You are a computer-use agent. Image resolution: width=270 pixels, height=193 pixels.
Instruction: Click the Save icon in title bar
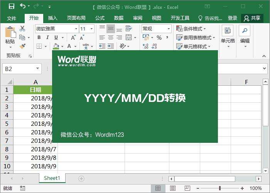tap(12, 6)
